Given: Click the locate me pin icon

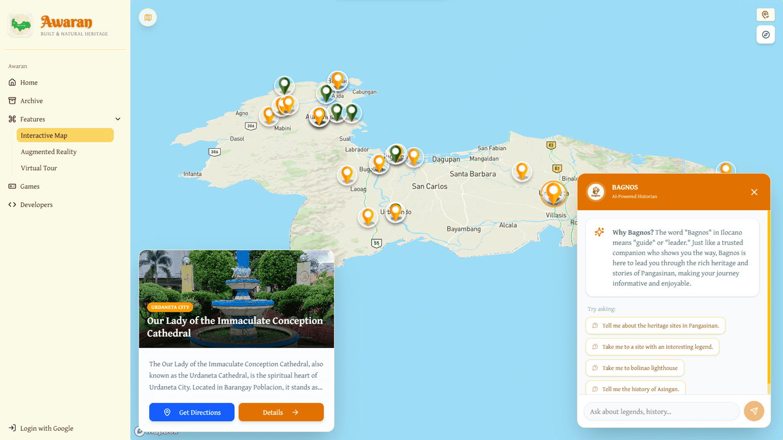Looking at the screenshot, I should point(766,15).
